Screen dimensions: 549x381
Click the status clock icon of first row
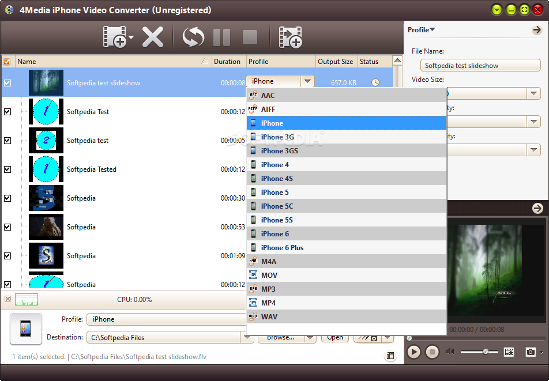[x=375, y=82]
